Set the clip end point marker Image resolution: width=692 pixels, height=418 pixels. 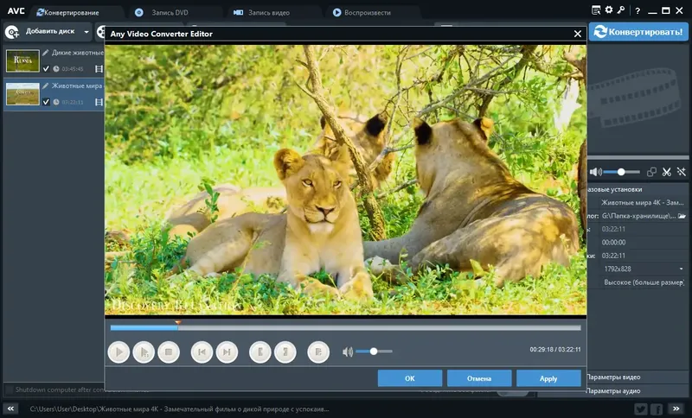pos(285,352)
